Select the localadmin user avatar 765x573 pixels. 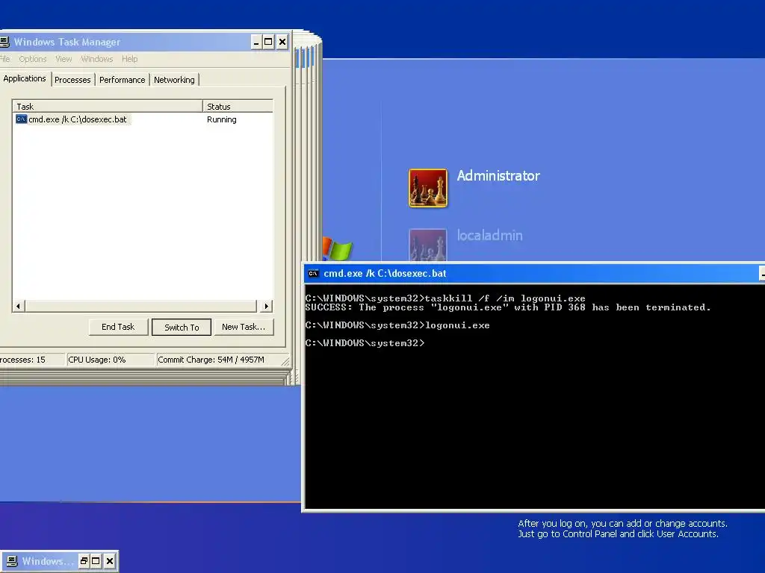point(428,245)
